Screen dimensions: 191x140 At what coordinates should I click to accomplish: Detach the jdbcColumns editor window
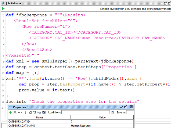tap(165, 3)
